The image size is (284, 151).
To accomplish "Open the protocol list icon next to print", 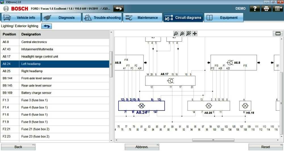I will pos(278,8).
